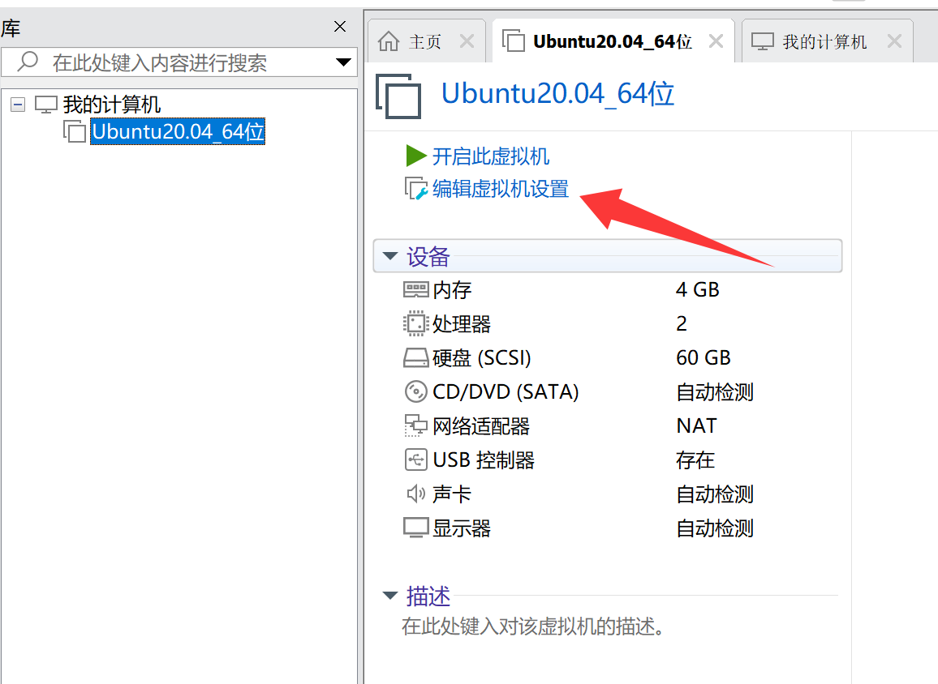Select the CD/DVD (SATA) device row
The height and width of the screenshot is (684, 938).
click(x=607, y=392)
